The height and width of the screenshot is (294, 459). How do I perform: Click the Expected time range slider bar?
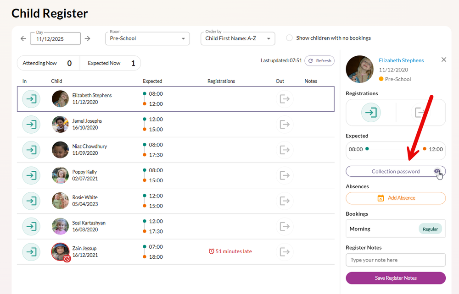pyautogui.click(x=395, y=149)
